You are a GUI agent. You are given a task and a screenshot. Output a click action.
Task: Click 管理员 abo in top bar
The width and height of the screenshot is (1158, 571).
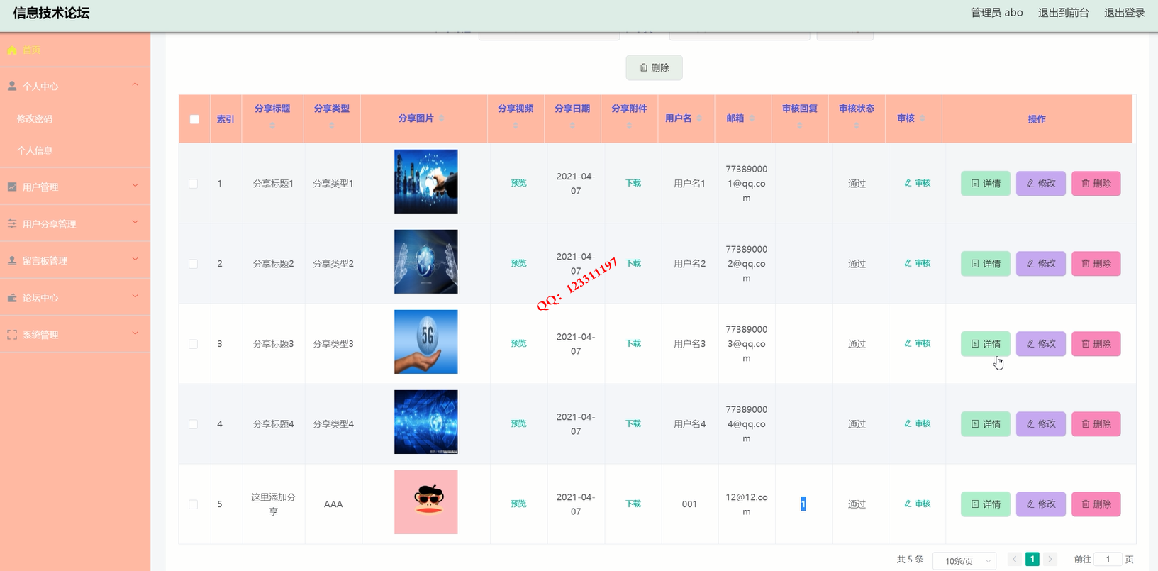(x=996, y=13)
